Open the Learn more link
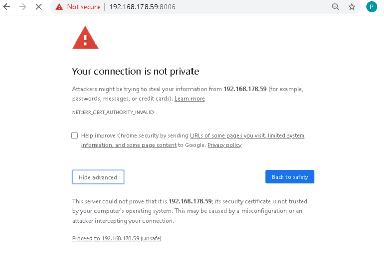384x257 pixels. [189, 99]
